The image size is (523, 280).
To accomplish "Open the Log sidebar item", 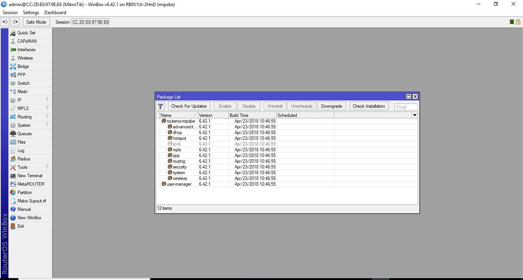I will pos(30,151).
